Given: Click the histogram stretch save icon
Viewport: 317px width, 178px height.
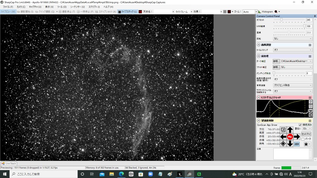Looking at the screenshot, I should (x=311, y=110).
